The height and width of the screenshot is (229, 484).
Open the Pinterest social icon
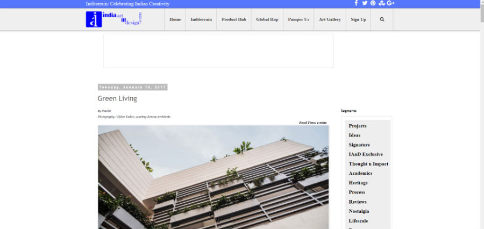pyautogui.click(x=373, y=3)
